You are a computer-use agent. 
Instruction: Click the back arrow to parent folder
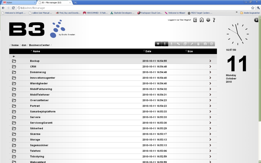(x=14, y=56)
